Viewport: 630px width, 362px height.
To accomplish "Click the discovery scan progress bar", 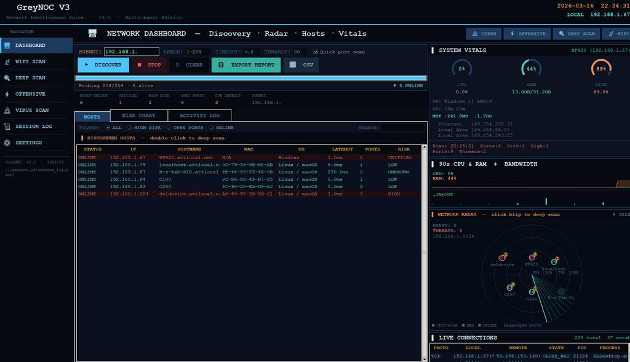I will [x=250, y=78].
